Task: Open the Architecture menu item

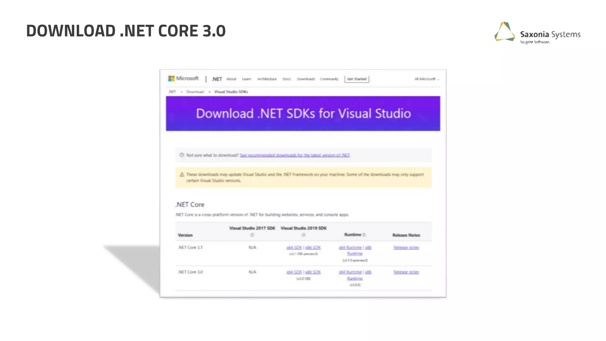Action: point(267,79)
